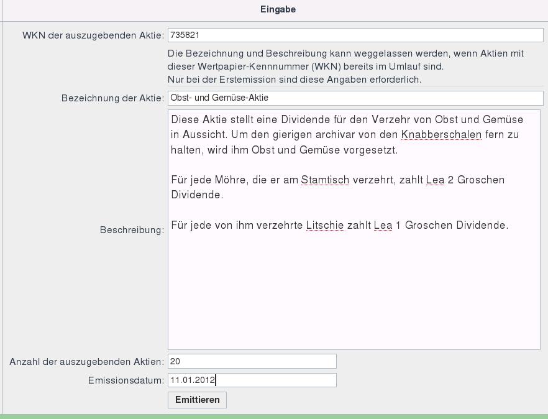This screenshot has width=548, height=419.
Task: Click the help text mentioning Wertpapier-Kennnummer
Action: 305,66
